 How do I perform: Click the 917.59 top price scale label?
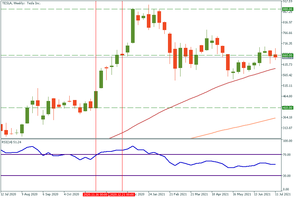point(287,2)
